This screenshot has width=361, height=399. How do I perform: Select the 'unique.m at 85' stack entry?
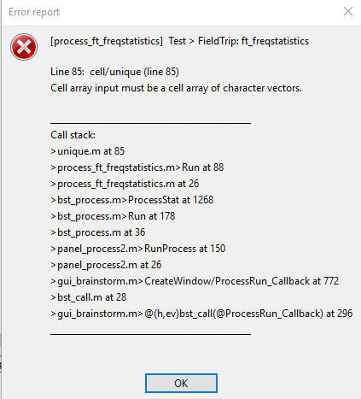[88, 151]
